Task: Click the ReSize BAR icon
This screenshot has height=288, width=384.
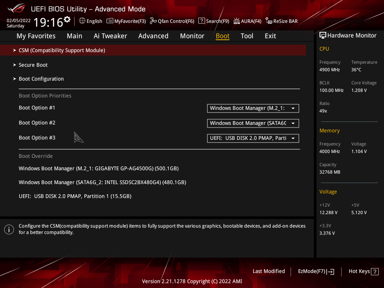Action: click(268, 21)
